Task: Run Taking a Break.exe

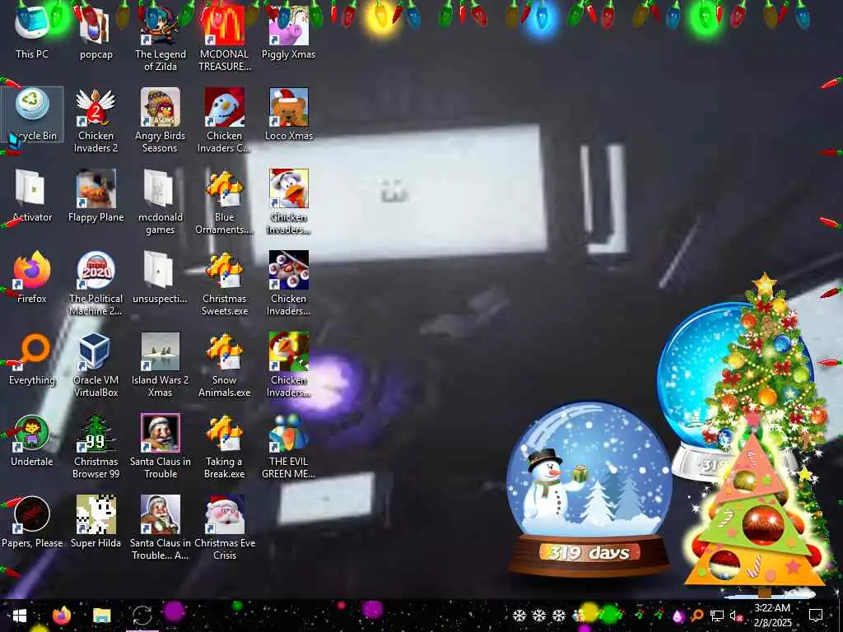Action: click(224, 446)
